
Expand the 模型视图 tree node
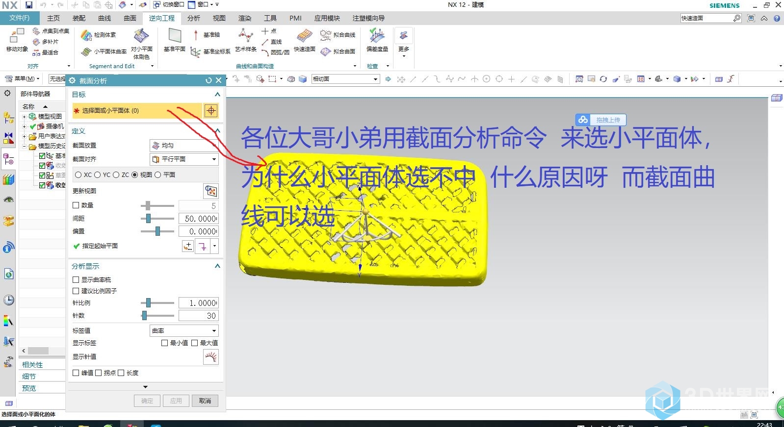click(x=24, y=117)
